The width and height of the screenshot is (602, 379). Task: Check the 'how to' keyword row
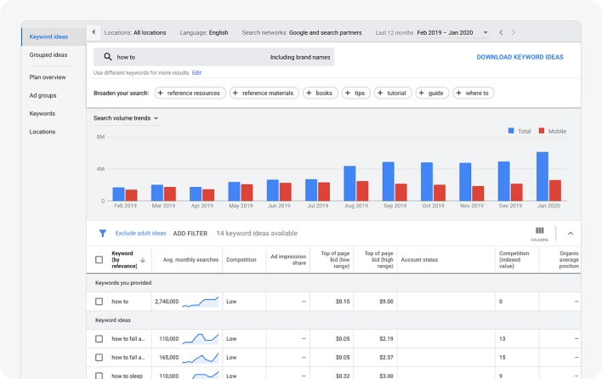coord(99,302)
